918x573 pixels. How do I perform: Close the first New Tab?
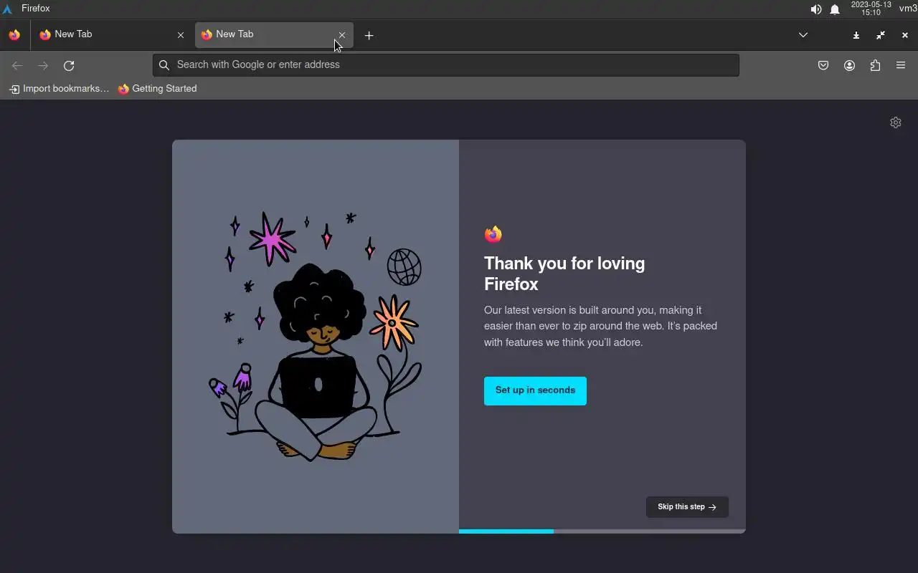(181, 34)
